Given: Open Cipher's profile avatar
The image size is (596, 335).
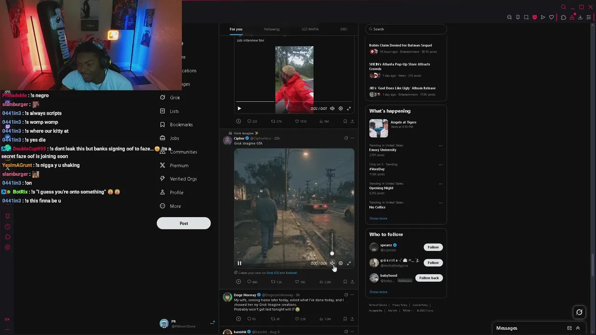Looking at the screenshot, I should 227,141.
